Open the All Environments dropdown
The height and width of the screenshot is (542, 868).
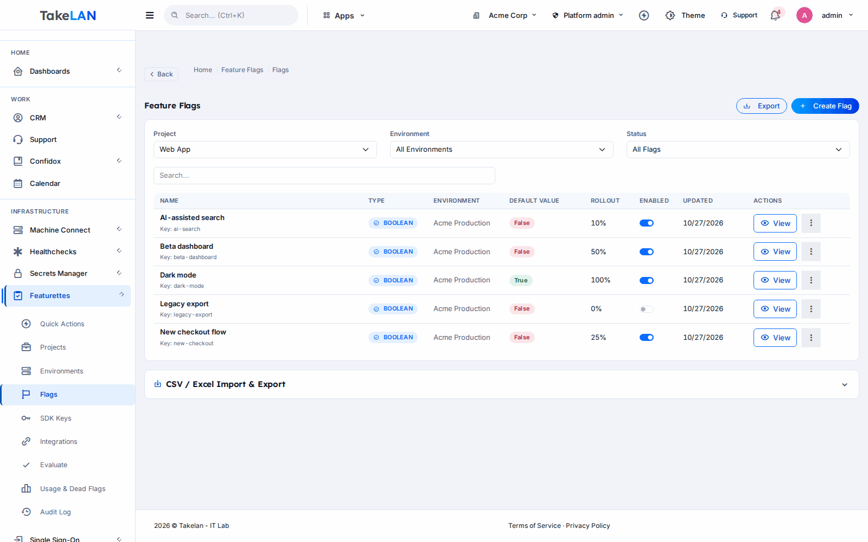click(x=502, y=150)
